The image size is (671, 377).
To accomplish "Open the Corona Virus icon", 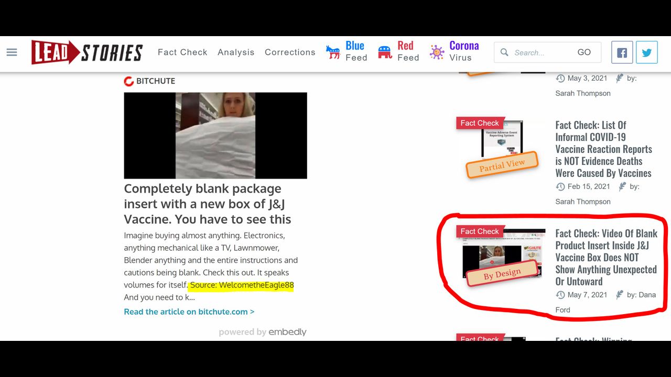I will (437, 52).
